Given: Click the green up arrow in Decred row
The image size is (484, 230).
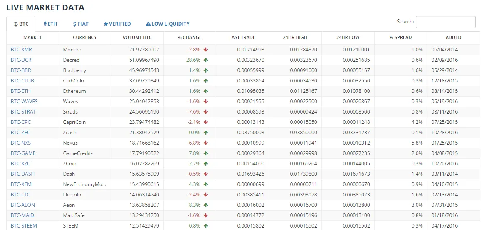Looking at the screenshot, I should 206,60.
